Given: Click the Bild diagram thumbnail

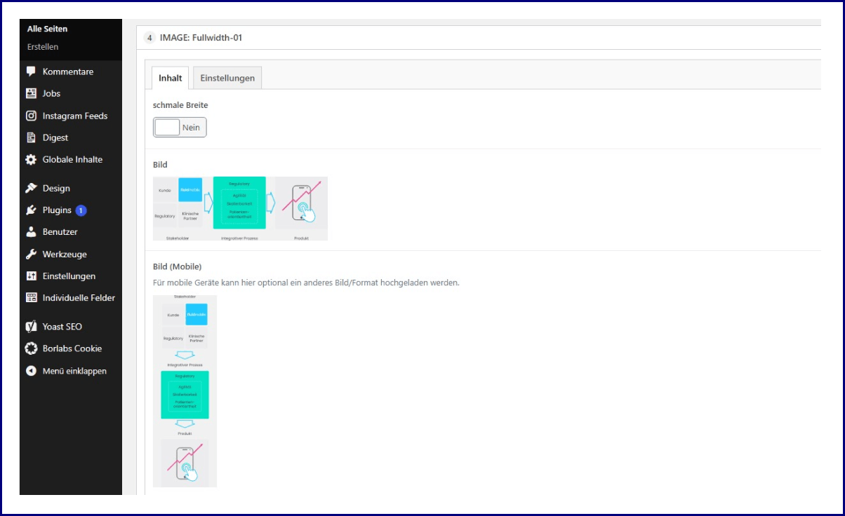Looking at the screenshot, I should pyautogui.click(x=240, y=208).
